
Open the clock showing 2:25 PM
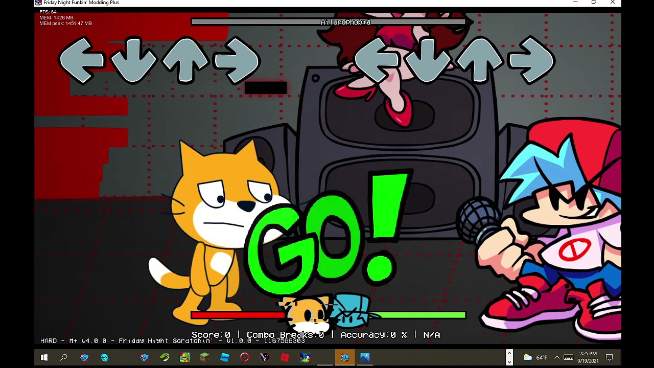tap(588, 357)
